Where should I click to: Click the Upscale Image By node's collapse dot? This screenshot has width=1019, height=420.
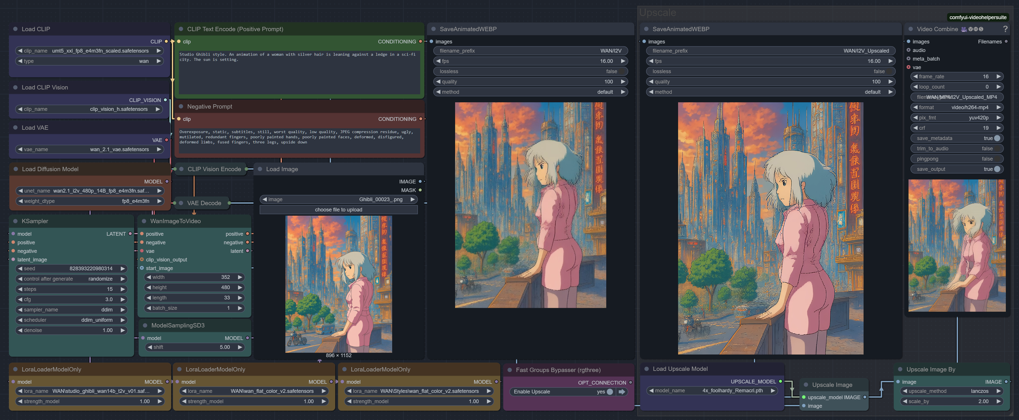[x=900, y=369]
